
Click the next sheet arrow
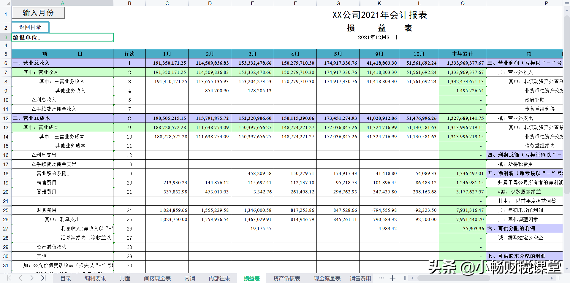tap(32, 278)
